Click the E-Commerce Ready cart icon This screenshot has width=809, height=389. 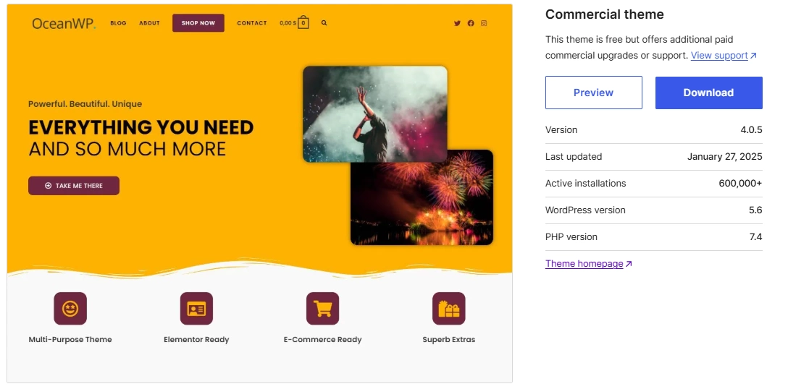click(322, 309)
